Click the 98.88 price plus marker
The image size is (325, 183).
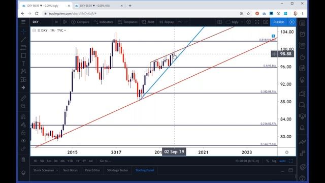pyautogui.click(x=274, y=54)
